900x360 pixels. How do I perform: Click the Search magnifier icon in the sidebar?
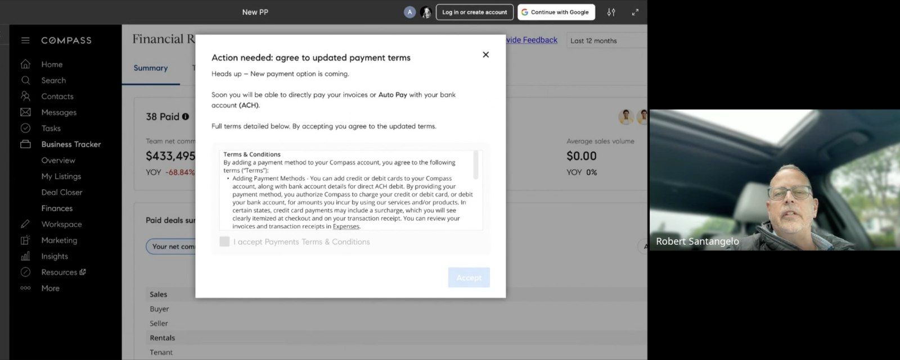point(25,80)
